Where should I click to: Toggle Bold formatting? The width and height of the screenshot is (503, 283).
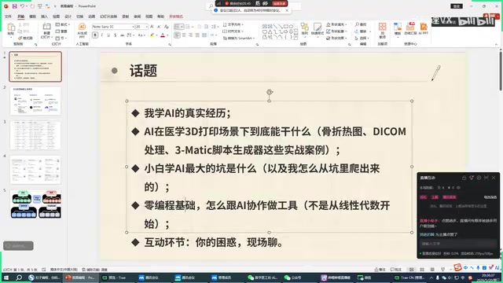click(95, 35)
